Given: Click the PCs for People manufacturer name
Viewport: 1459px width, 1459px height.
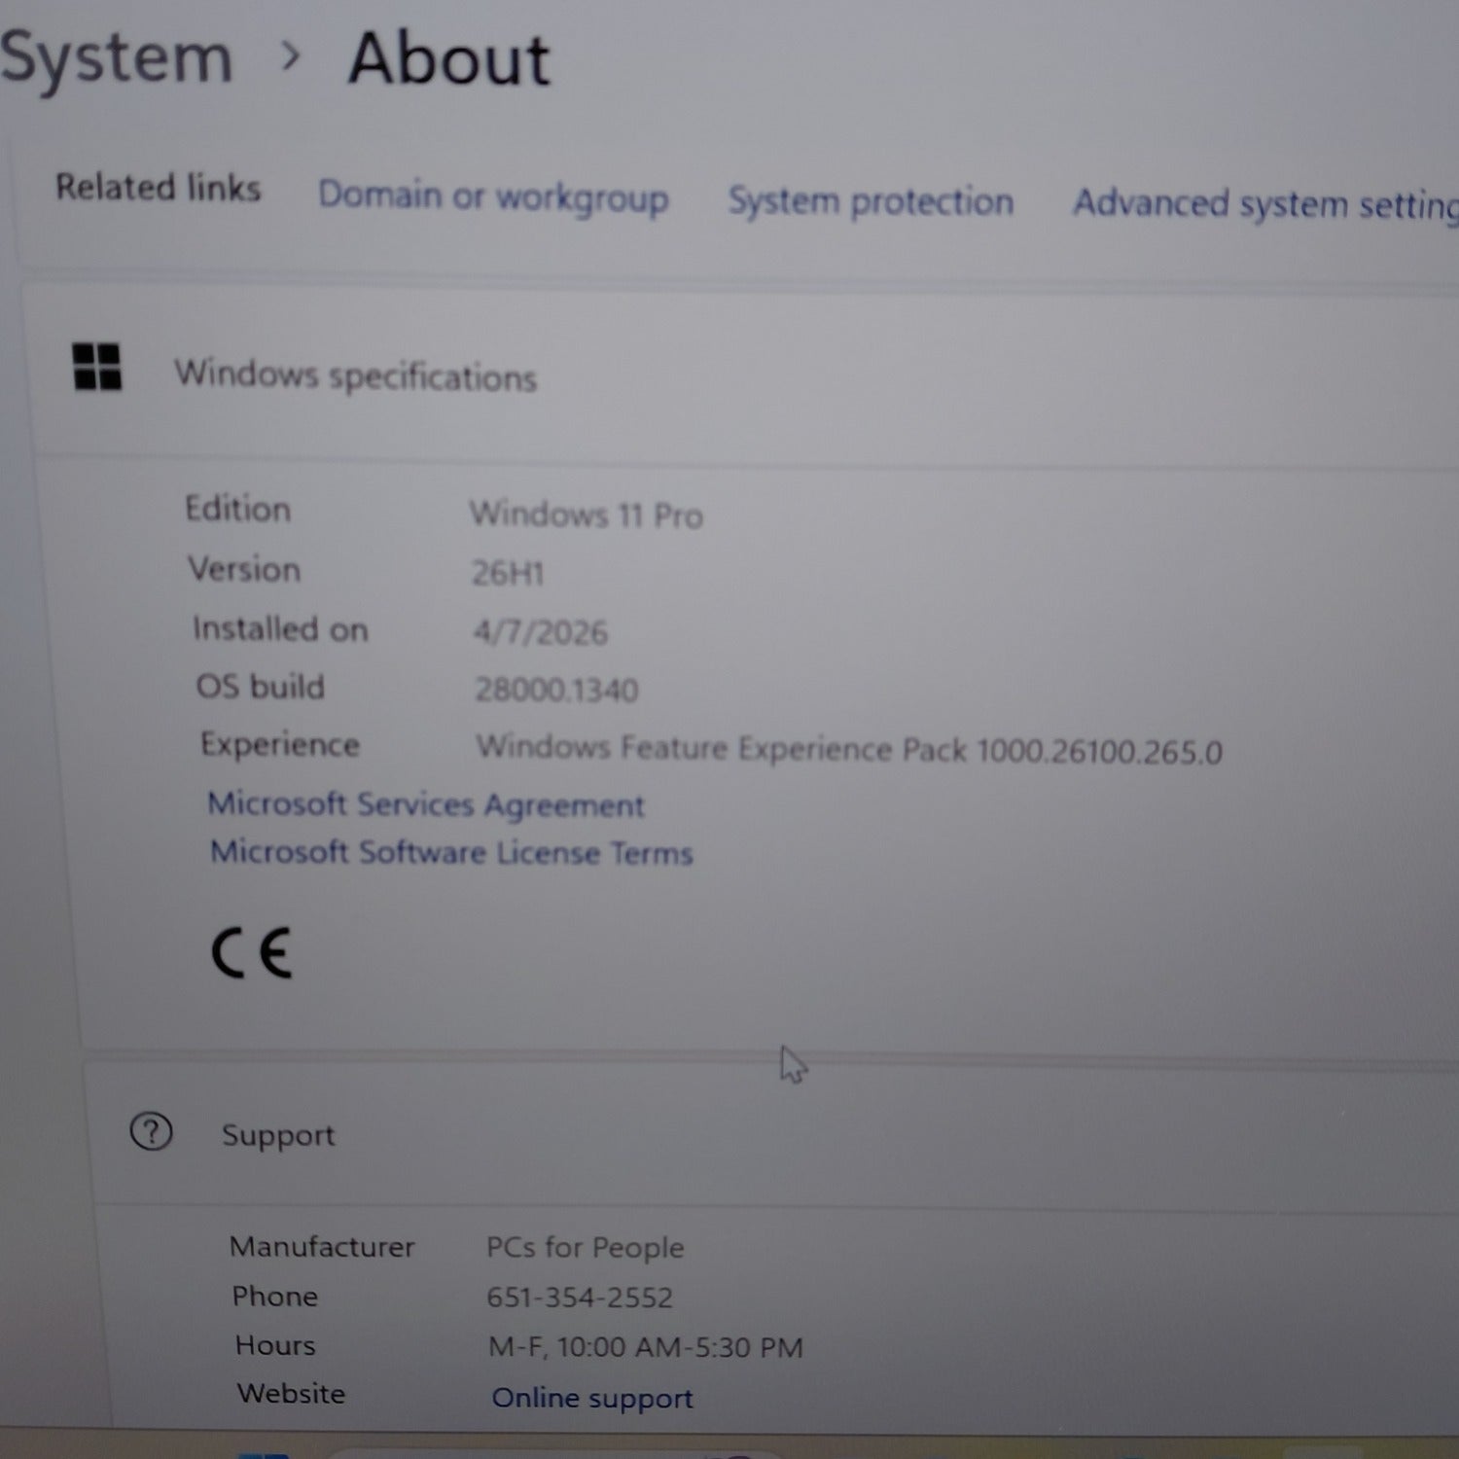Looking at the screenshot, I should pos(585,1248).
